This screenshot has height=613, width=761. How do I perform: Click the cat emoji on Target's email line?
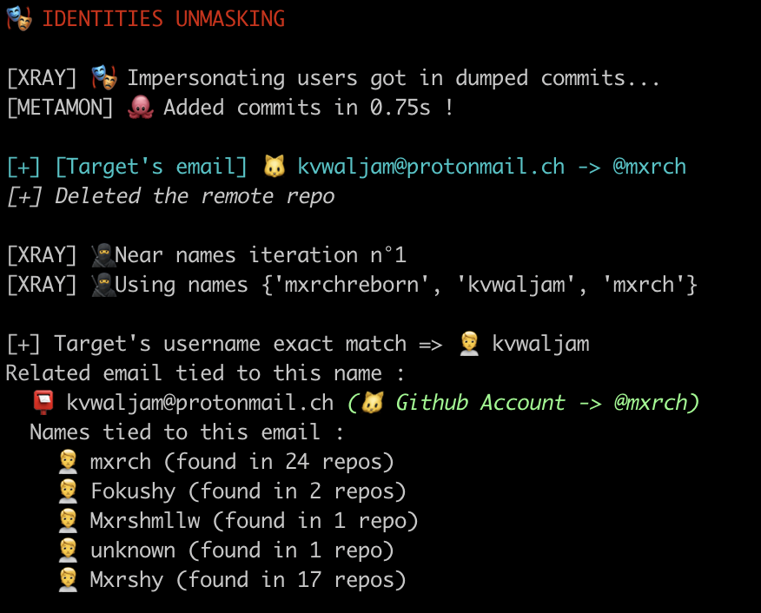[275, 166]
